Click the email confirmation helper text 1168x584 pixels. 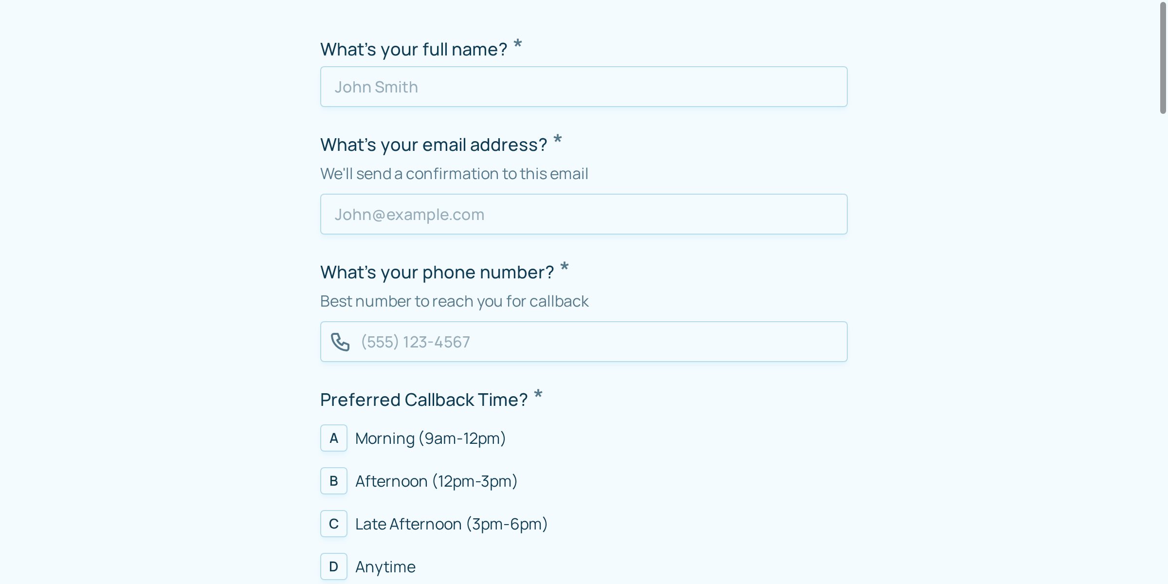(x=454, y=173)
